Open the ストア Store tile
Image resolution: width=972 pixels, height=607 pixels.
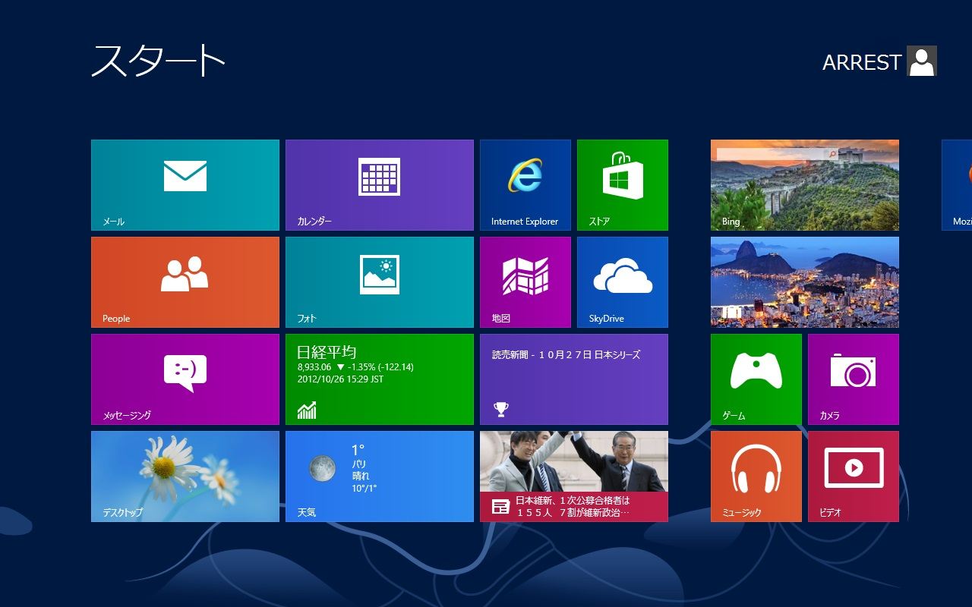(623, 185)
